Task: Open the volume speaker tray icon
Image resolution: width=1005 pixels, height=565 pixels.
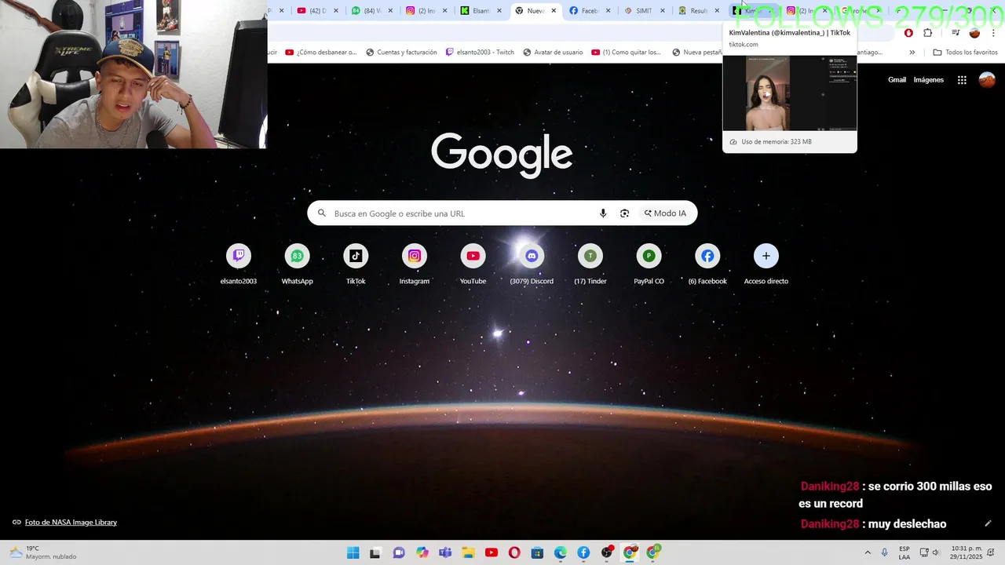Action: click(x=936, y=552)
